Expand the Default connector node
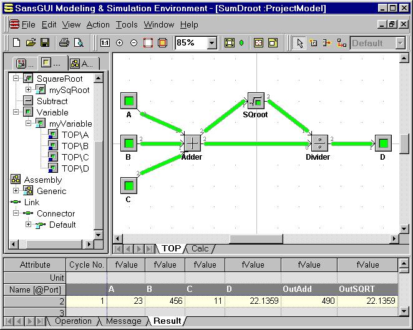The width and height of the screenshot is (413, 330). click(28, 225)
